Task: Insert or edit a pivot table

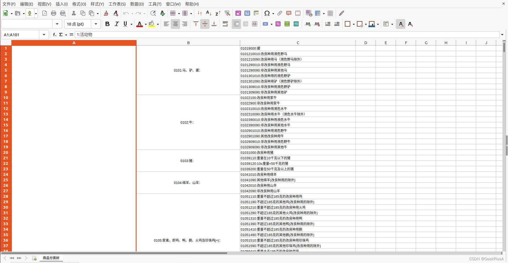Action: coord(256,13)
